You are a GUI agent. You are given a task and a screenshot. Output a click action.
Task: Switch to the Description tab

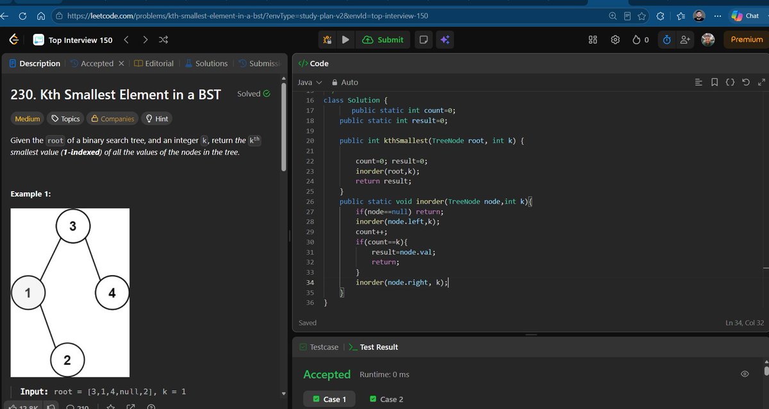pyautogui.click(x=35, y=63)
